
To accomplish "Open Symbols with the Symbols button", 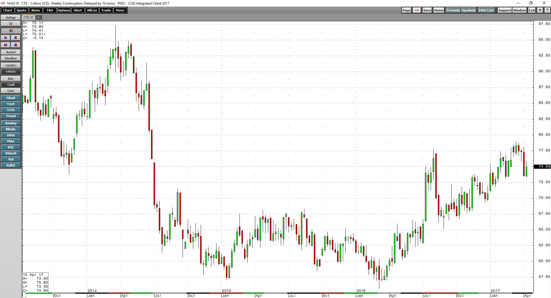I will [469, 10].
